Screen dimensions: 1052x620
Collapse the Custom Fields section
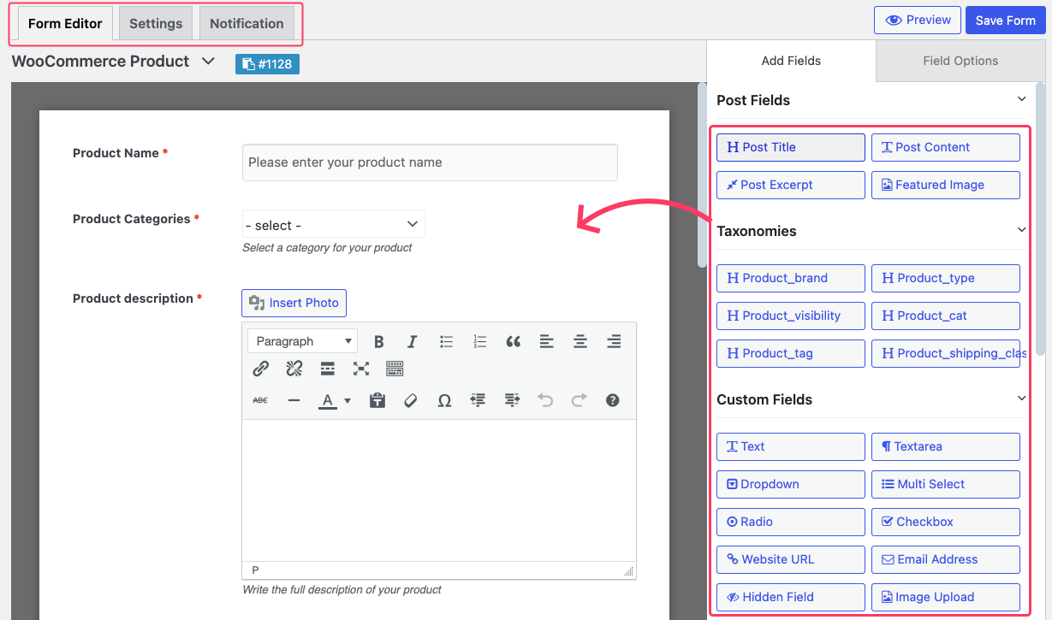pyautogui.click(x=1021, y=399)
